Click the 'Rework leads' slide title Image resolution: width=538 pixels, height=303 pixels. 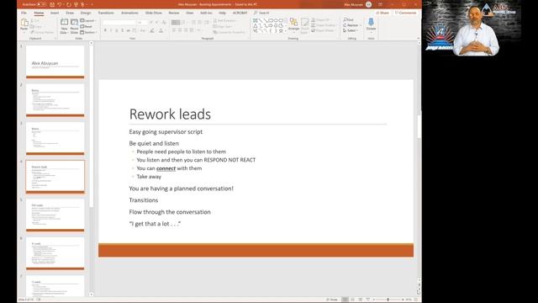click(x=170, y=114)
